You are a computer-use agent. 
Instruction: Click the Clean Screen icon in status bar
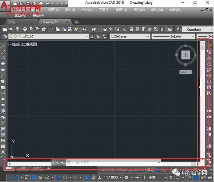(x=203, y=177)
